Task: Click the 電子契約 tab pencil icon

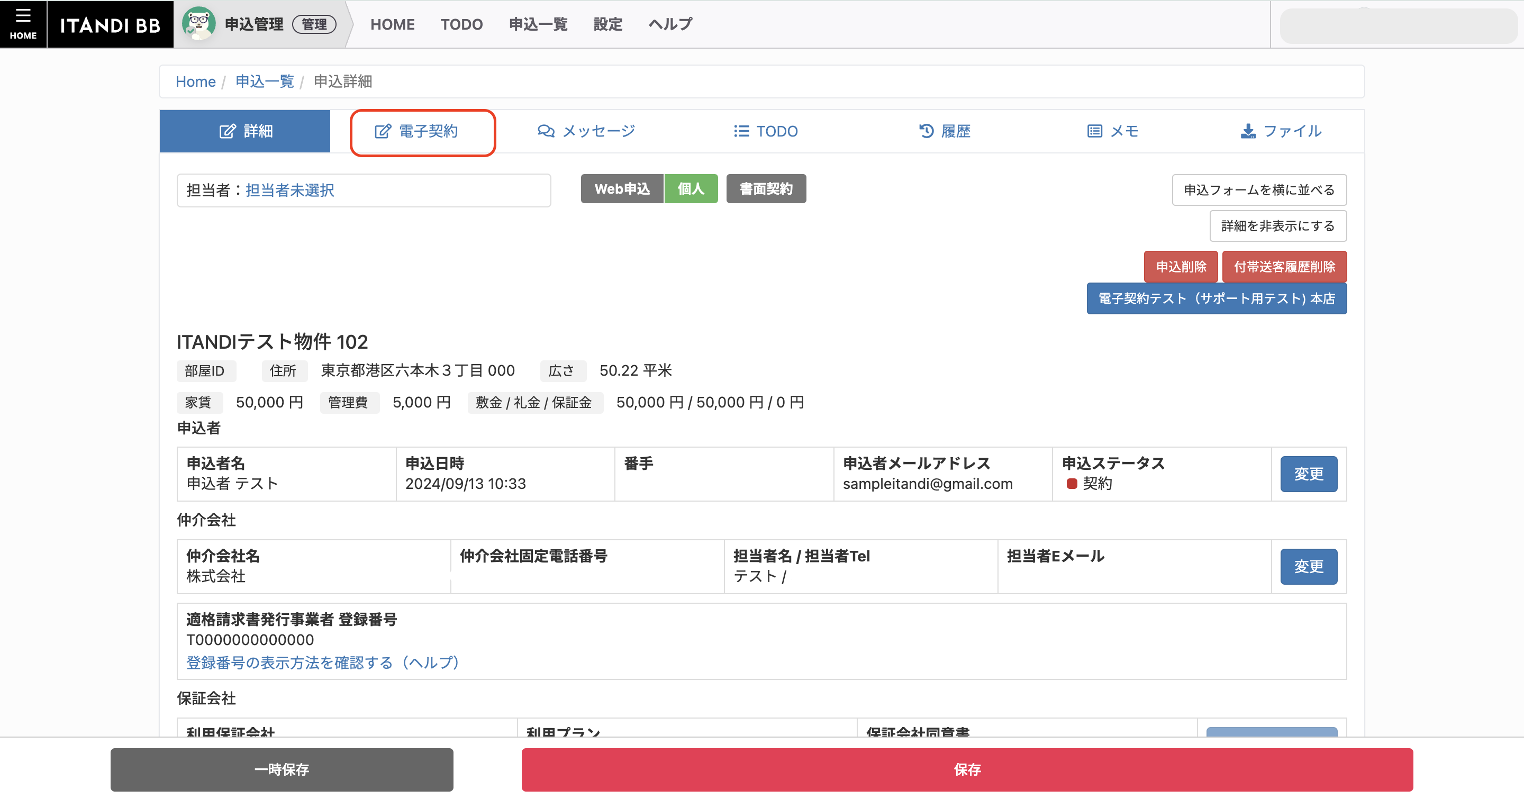Action: click(383, 131)
